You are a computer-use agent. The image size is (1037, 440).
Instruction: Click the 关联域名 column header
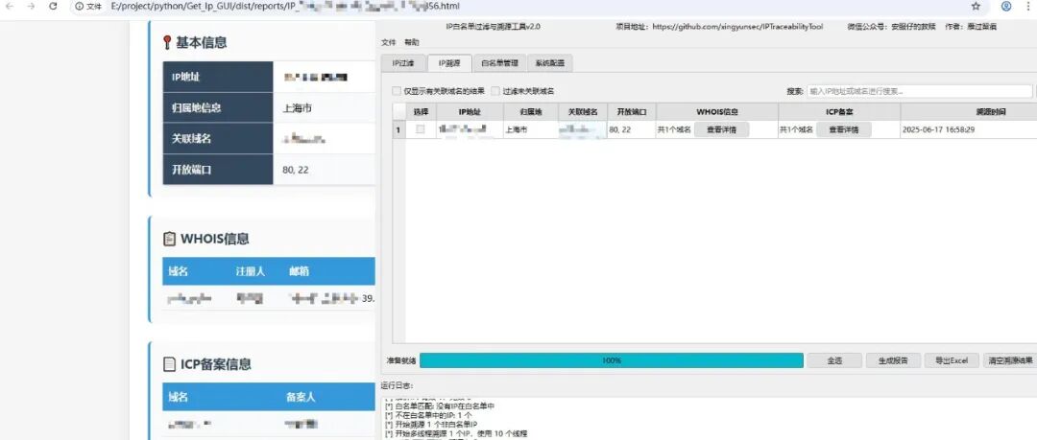583,112
